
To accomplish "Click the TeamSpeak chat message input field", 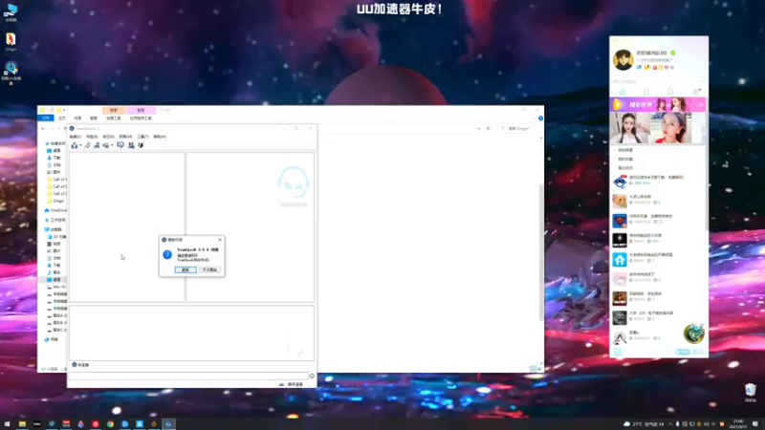I will (x=188, y=376).
